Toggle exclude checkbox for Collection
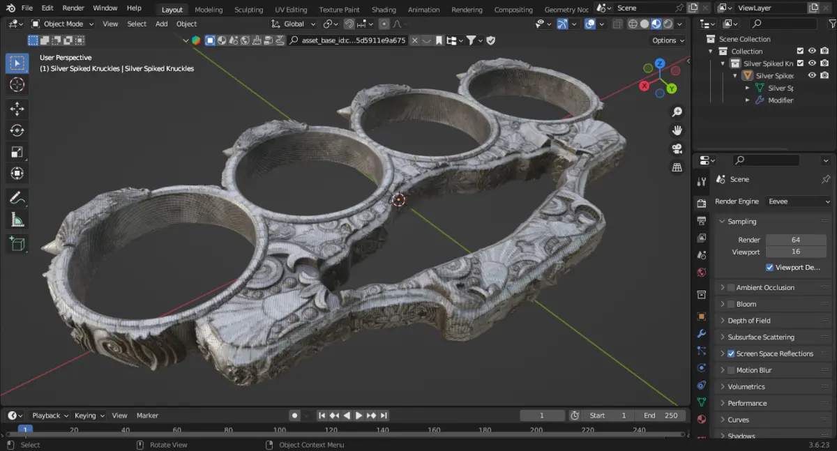Screen dimensions: 837x451 [x=800, y=51]
